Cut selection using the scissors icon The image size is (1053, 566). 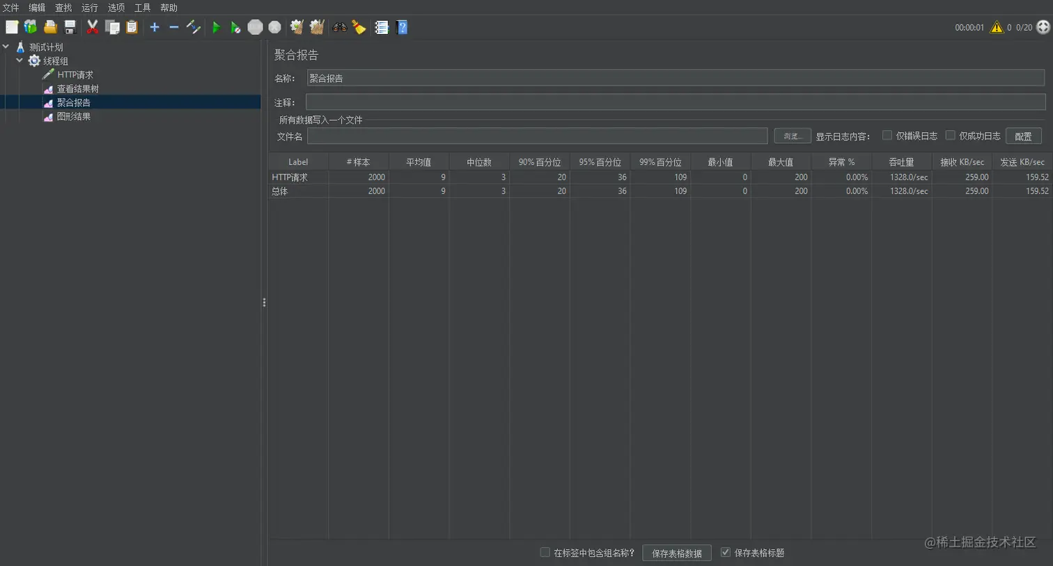coord(92,27)
